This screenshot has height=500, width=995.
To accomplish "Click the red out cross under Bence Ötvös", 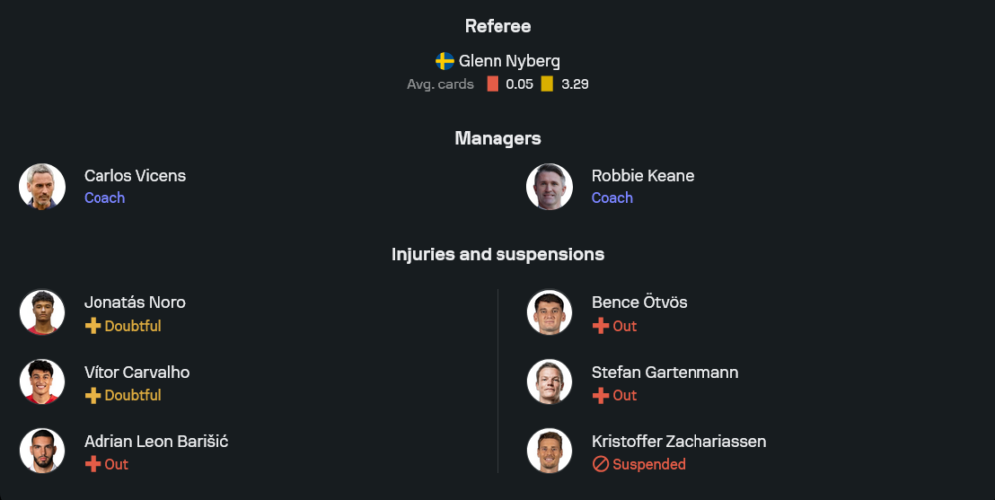I will pyautogui.click(x=600, y=326).
